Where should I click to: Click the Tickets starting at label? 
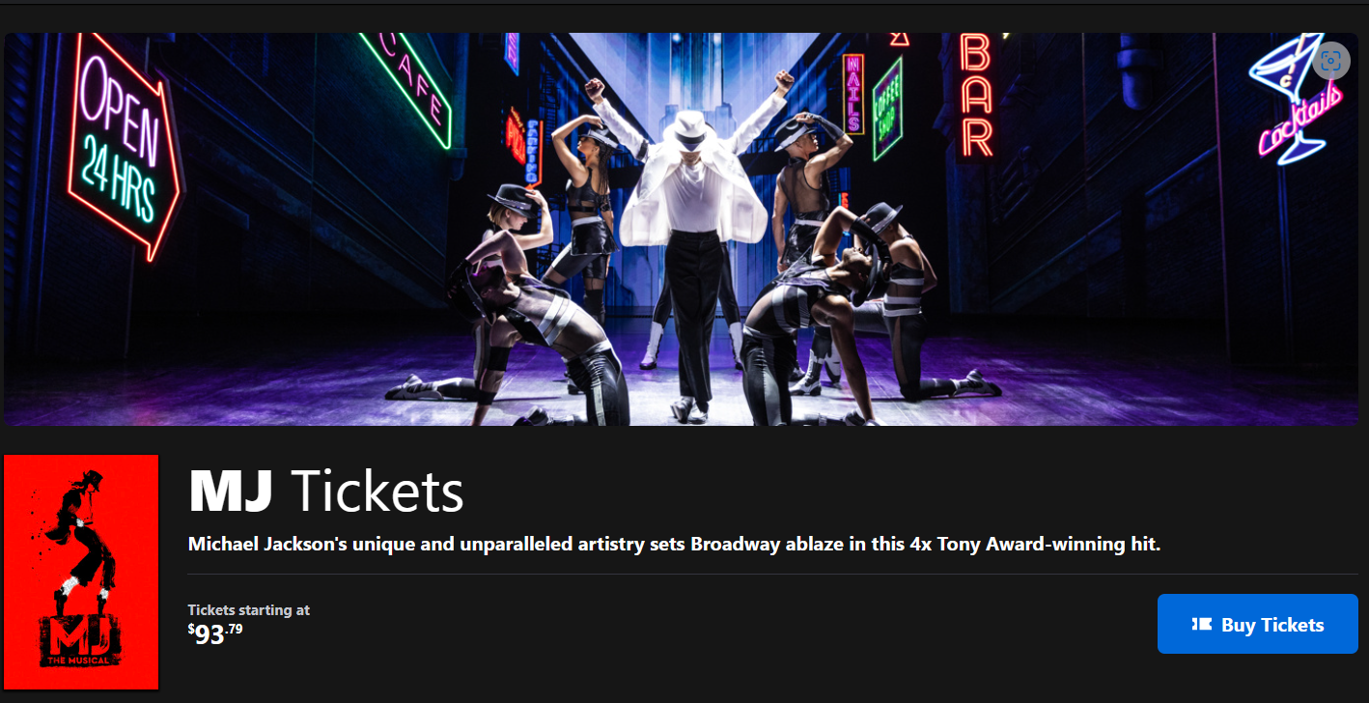click(x=248, y=610)
